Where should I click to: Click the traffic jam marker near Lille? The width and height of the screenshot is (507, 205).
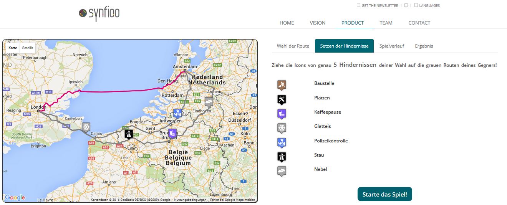(x=129, y=134)
